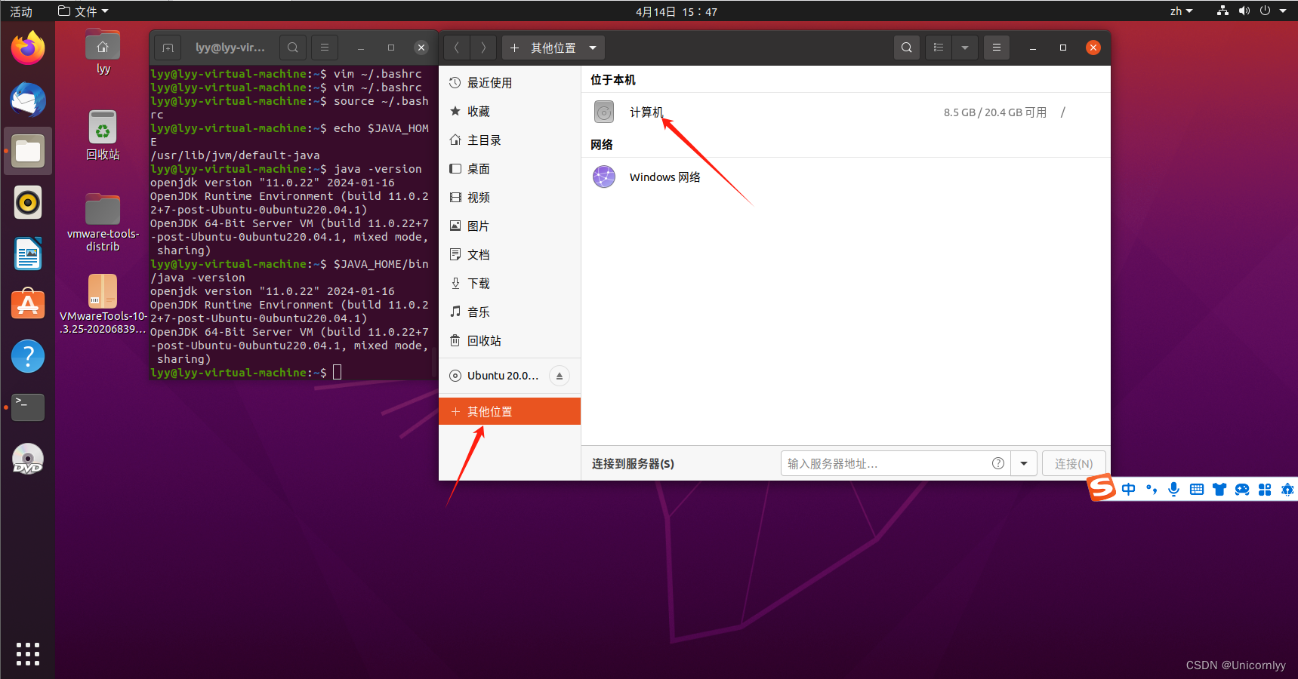Select 其他位置 in the sidebar
Image resolution: width=1298 pixels, height=679 pixels.
click(510, 411)
